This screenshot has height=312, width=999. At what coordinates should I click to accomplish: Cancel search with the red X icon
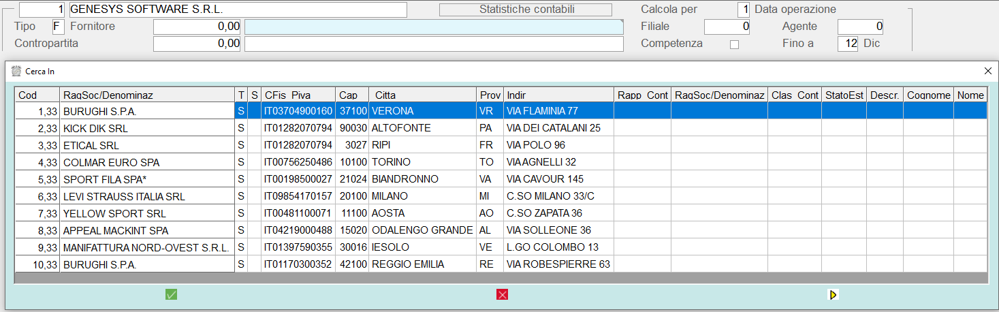pyautogui.click(x=503, y=294)
